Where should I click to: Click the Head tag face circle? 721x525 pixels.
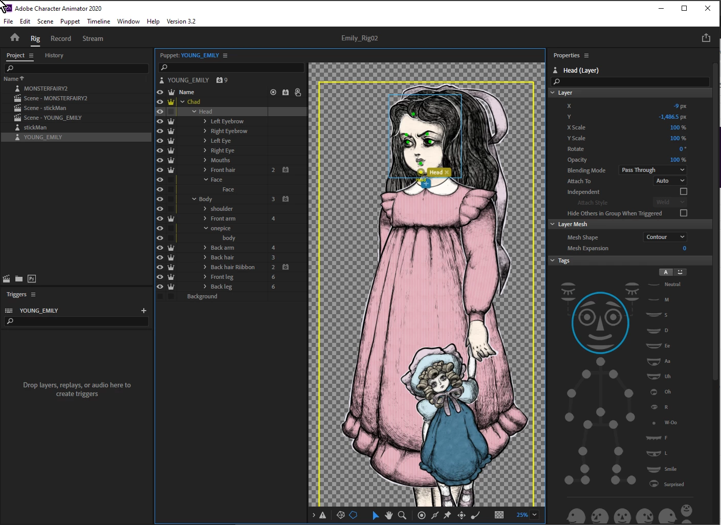point(600,322)
